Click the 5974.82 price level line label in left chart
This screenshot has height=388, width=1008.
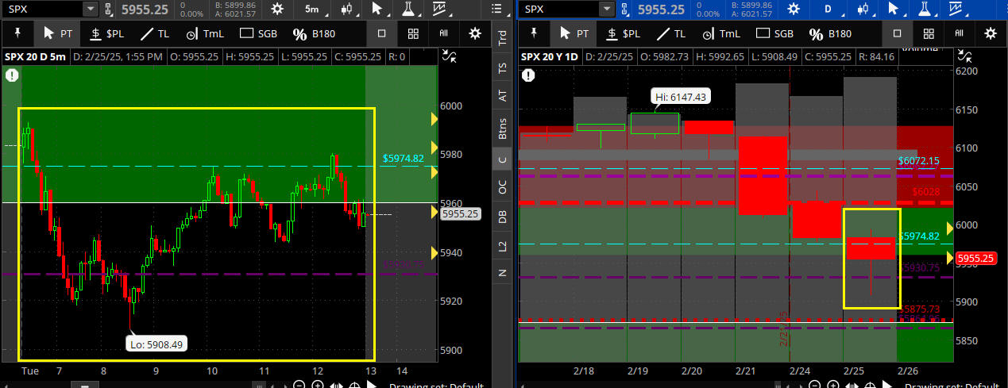point(403,159)
